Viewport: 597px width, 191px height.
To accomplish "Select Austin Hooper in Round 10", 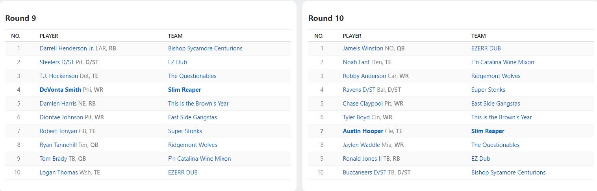I will [363, 131].
